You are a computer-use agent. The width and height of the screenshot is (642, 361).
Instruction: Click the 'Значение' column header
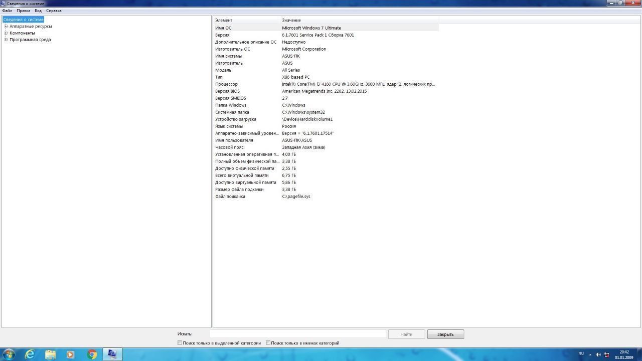359,20
